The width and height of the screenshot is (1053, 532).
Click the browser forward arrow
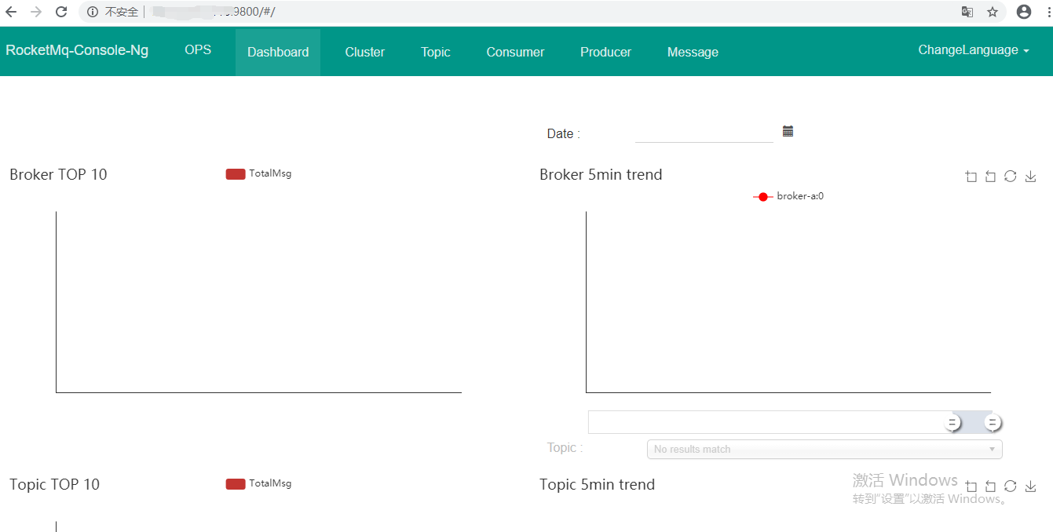(x=36, y=12)
